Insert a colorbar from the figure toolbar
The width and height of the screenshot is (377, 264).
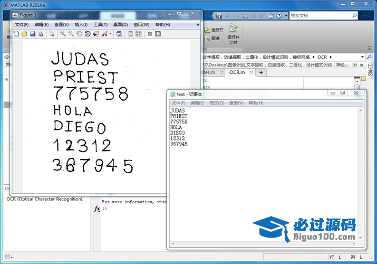(x=131, y=34)
